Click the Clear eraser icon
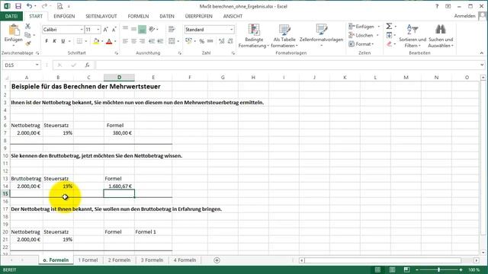 [x=389, y=44]
